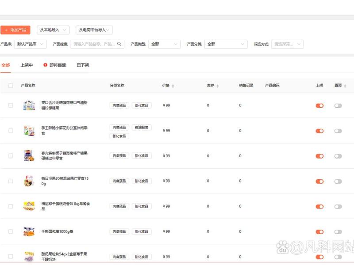Click the 销售记录 column header
This screenshot has width=354, height=265.
click(246, 85)
